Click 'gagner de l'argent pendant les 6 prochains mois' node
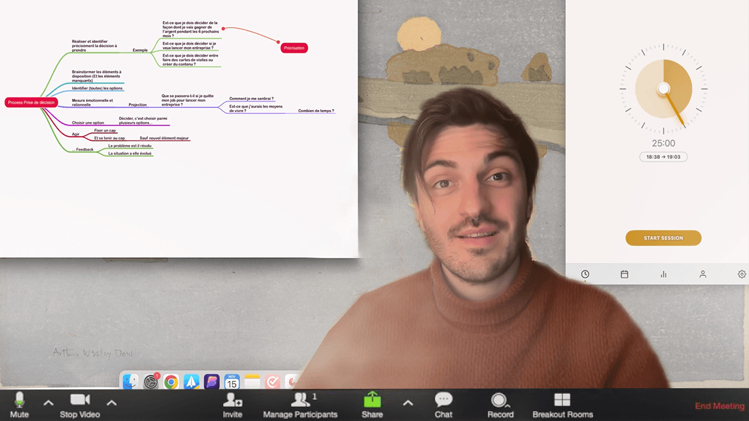The width and height of the screenshot is (749, 421). (190, 29)
